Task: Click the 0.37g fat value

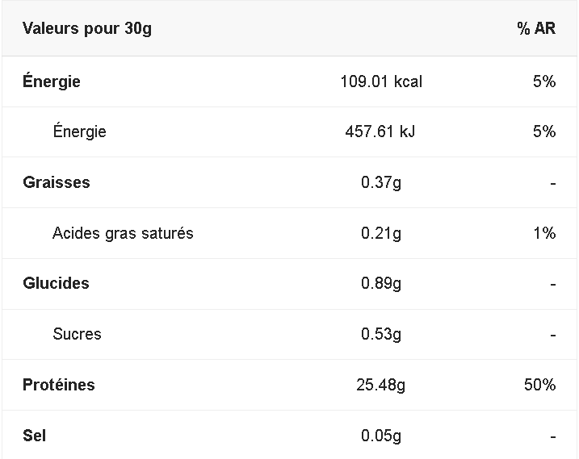Action: click(381, 182)
